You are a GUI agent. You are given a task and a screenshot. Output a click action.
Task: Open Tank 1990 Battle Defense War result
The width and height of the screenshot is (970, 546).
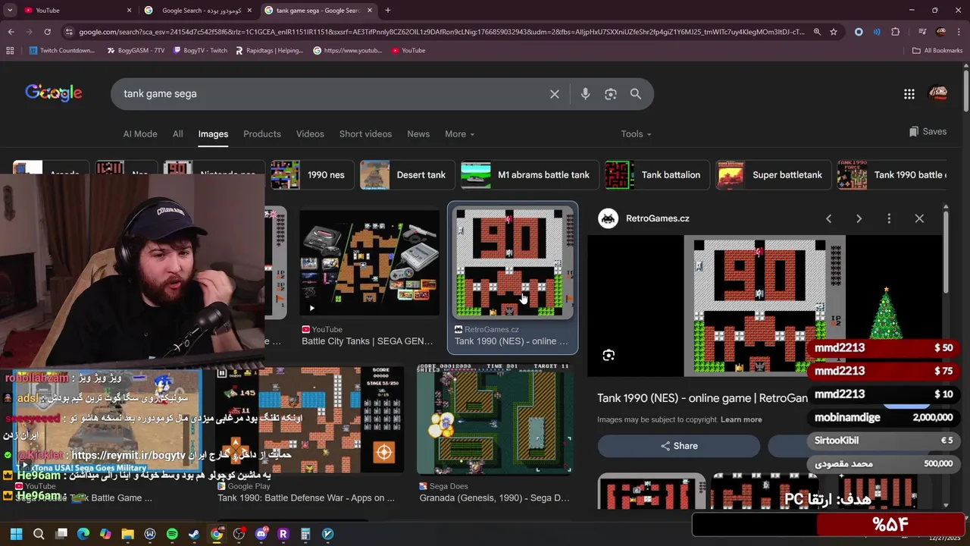(x=310, y=421)
